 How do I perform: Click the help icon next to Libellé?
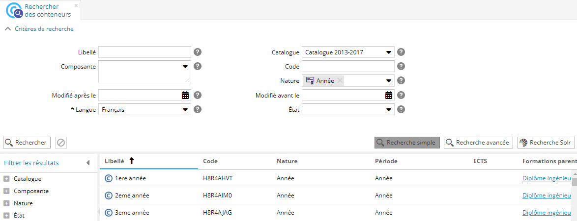point(198,52)
